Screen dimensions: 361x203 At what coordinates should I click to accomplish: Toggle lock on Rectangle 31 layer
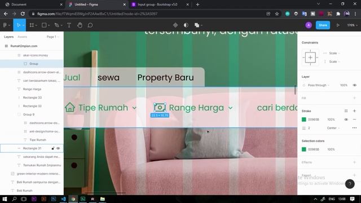point(53,148)
